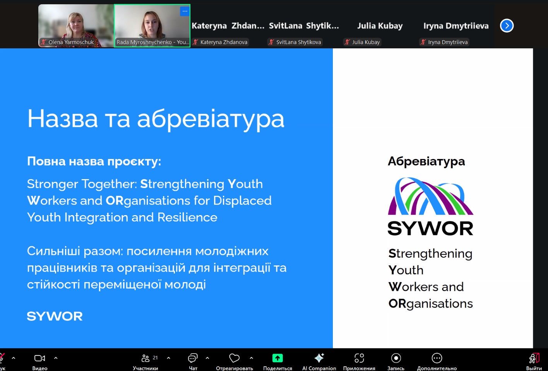Expand the audio options arrow beside microphone
Screen dimensions: 548x371
[x=14, y=358]
